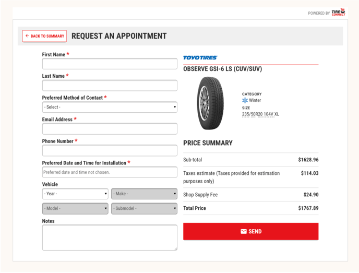Select the Email Address text box
359x273 pixels.
(x=110, y=129)
